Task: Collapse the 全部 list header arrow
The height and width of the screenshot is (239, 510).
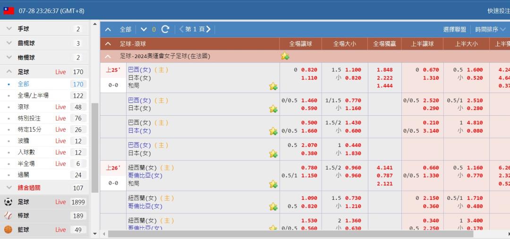Action: [x=108, y=30]
